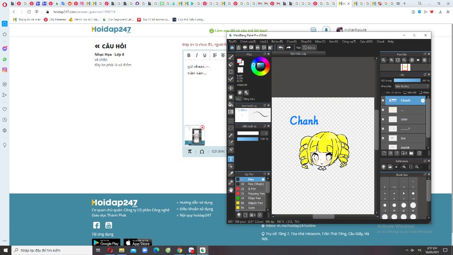This screenshot has height=255, width=453.
Task: Enable the Xén bớt clipping checkbox
Action: click(405, 93)
